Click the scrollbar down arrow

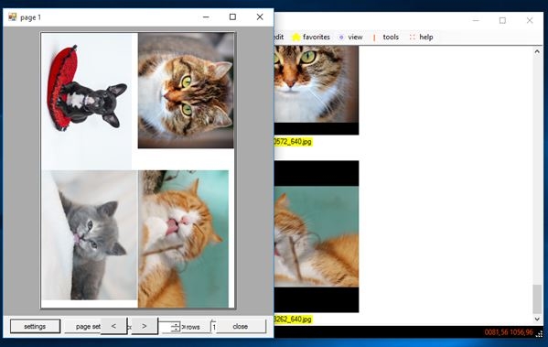(537, 319)
